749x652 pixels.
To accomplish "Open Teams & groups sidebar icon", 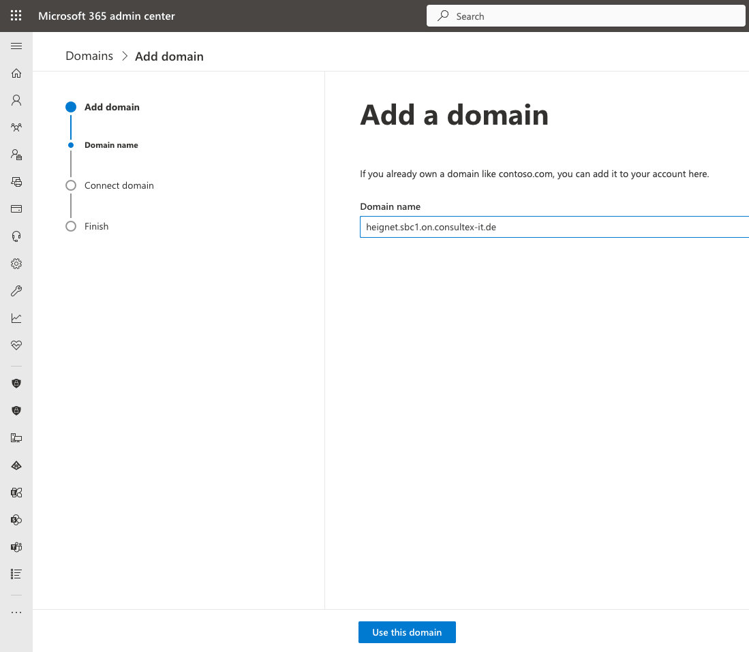I will point(16,127).
